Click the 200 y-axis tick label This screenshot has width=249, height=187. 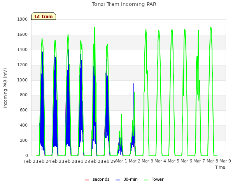(x=24, y=140)
